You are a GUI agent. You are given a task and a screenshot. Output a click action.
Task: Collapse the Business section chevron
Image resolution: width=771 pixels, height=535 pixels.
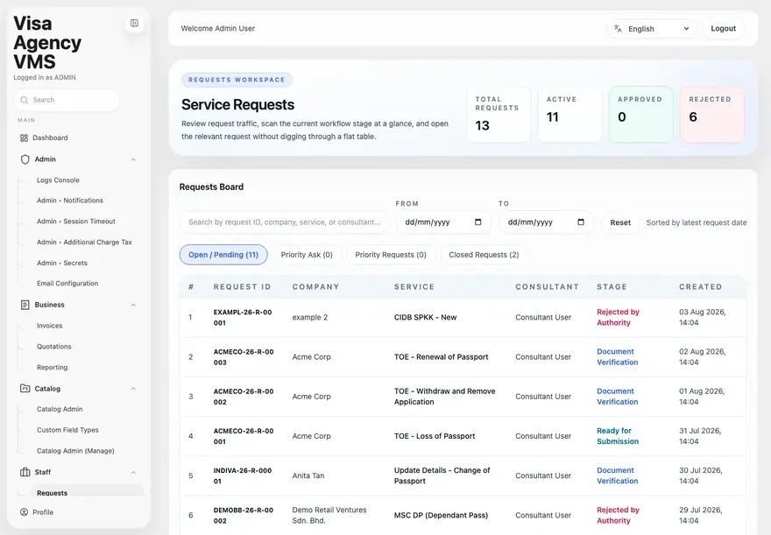133,305
